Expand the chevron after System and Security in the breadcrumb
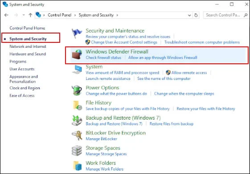The width and height of the screenshot is (250, 174). [x=117, y=15]
